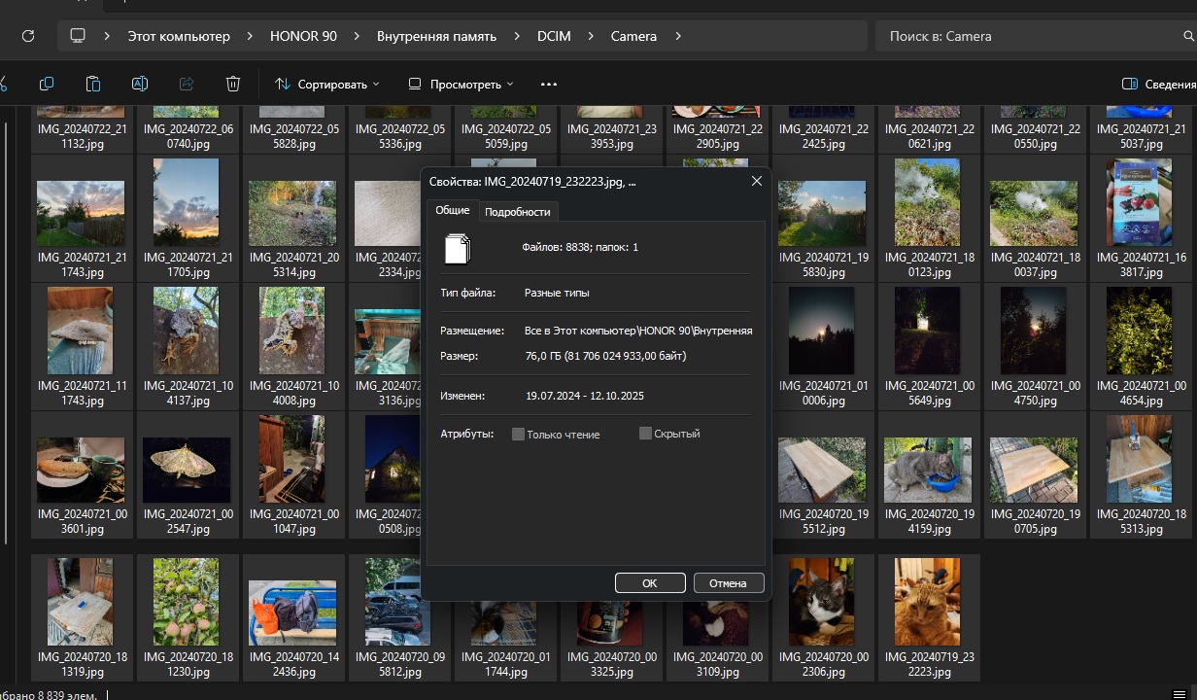Toggle the Только чтение checkbox
Screen dimensions: 1197x700
click(519, 435)
